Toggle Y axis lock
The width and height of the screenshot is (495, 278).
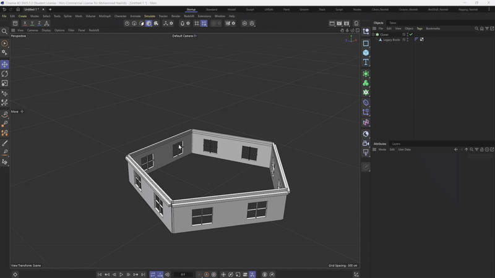32,23
